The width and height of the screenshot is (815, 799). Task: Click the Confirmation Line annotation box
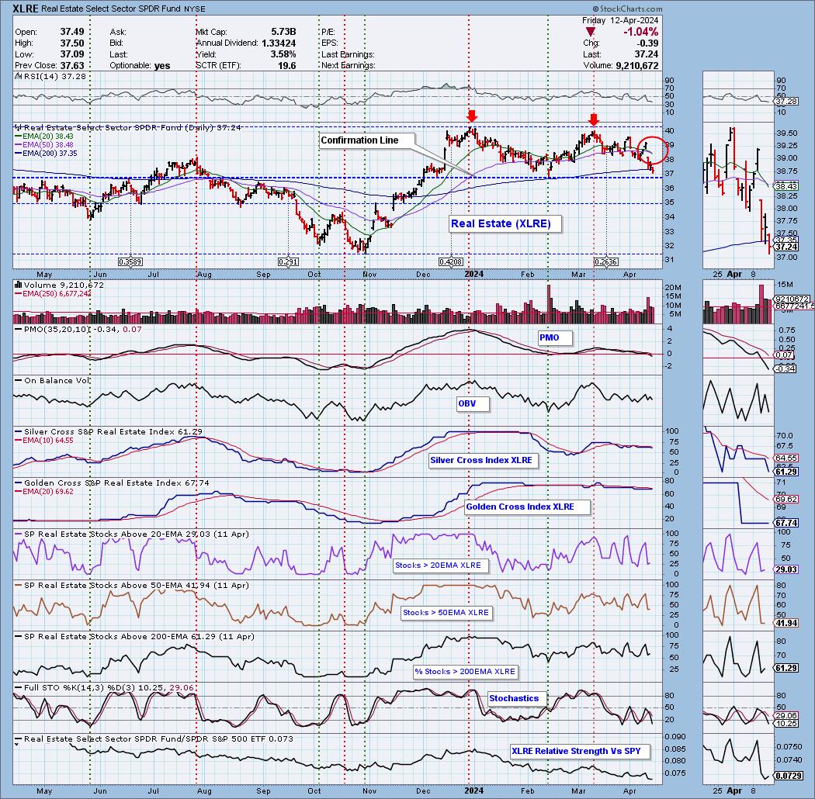click(x=367, y=140)
